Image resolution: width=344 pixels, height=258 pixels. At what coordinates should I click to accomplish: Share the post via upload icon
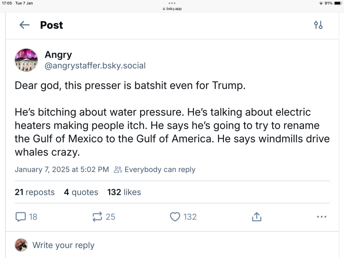pyautogui.click(x=256, y=217)
